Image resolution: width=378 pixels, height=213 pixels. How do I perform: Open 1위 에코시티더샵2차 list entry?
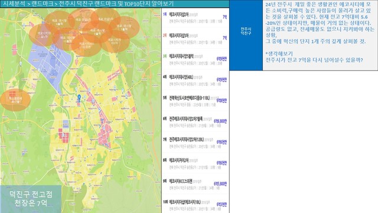195,18
